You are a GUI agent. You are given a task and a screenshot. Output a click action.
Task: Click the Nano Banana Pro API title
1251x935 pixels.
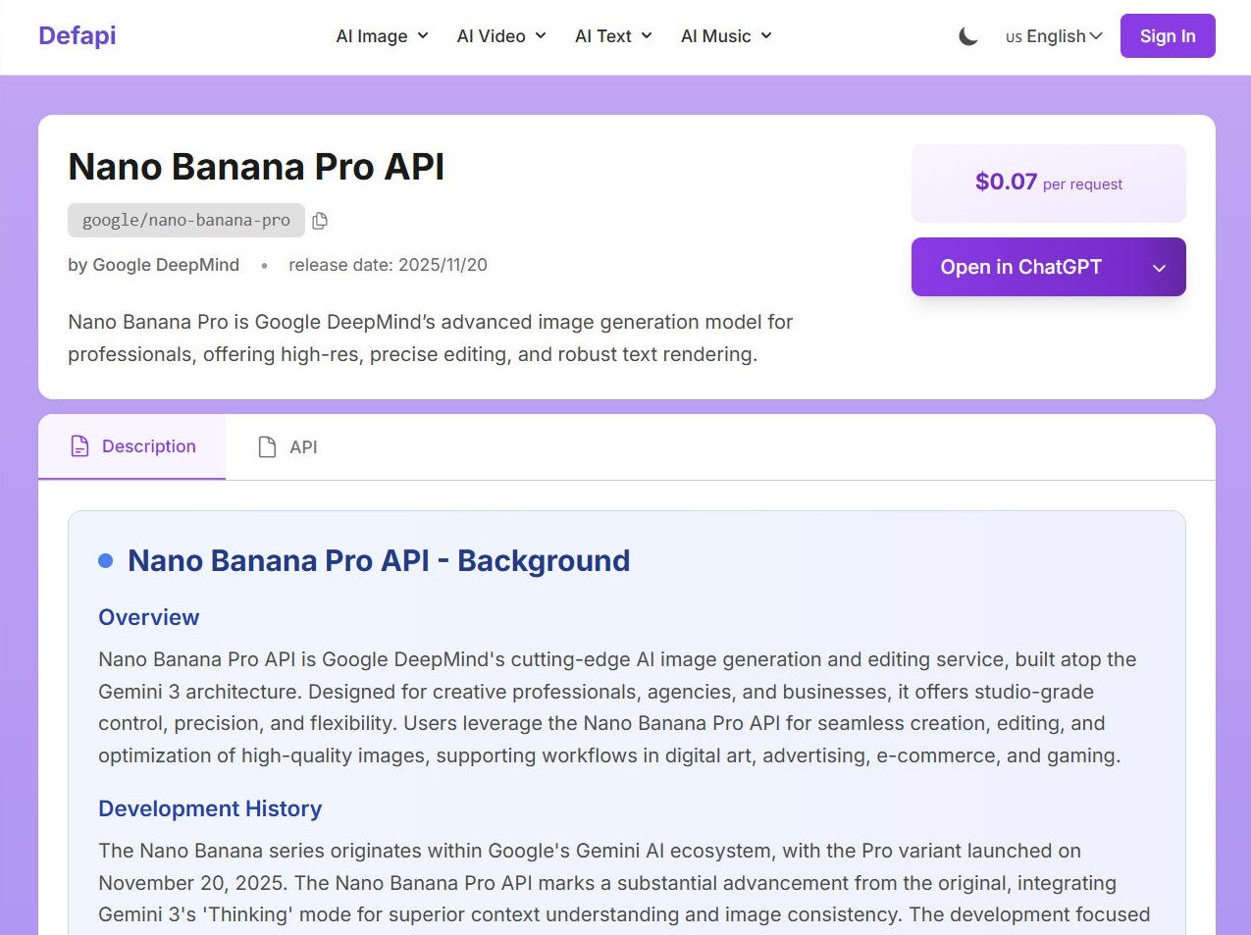coord(255,167)
